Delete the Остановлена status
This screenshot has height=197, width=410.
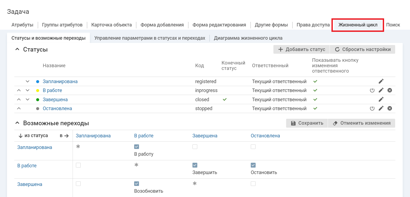click(389, 108)
